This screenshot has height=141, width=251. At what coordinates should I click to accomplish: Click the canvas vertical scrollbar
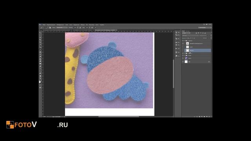coord(173,74)
